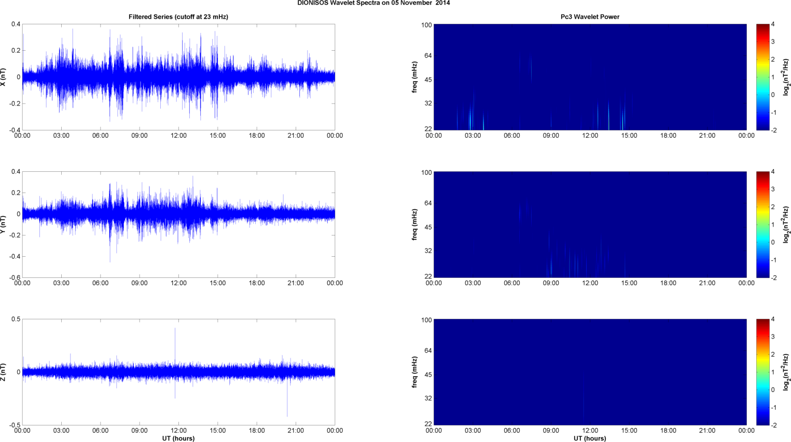The height and width of the screenshot is (442, 791).
Task: Select the Y (nT) filtered series plot
Action: click(178, 225)
